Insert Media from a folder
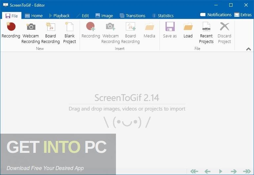Image resolution: width=254 pixels, height=175 pixels. (149, 30)
